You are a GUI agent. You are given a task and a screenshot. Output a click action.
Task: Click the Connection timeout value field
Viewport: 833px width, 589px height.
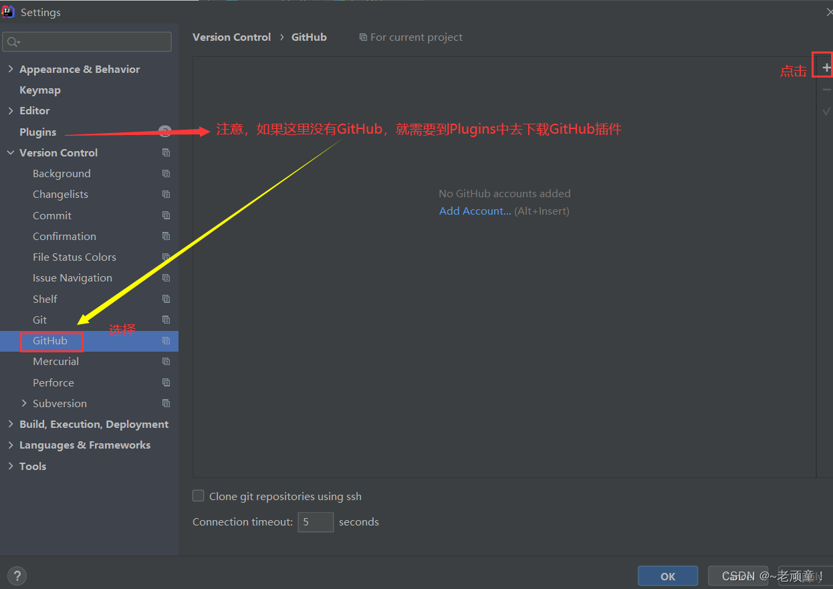tap(316, 521)
